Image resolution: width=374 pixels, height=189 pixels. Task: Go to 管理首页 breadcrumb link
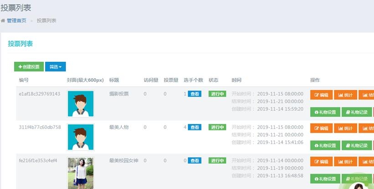(16, 20)
